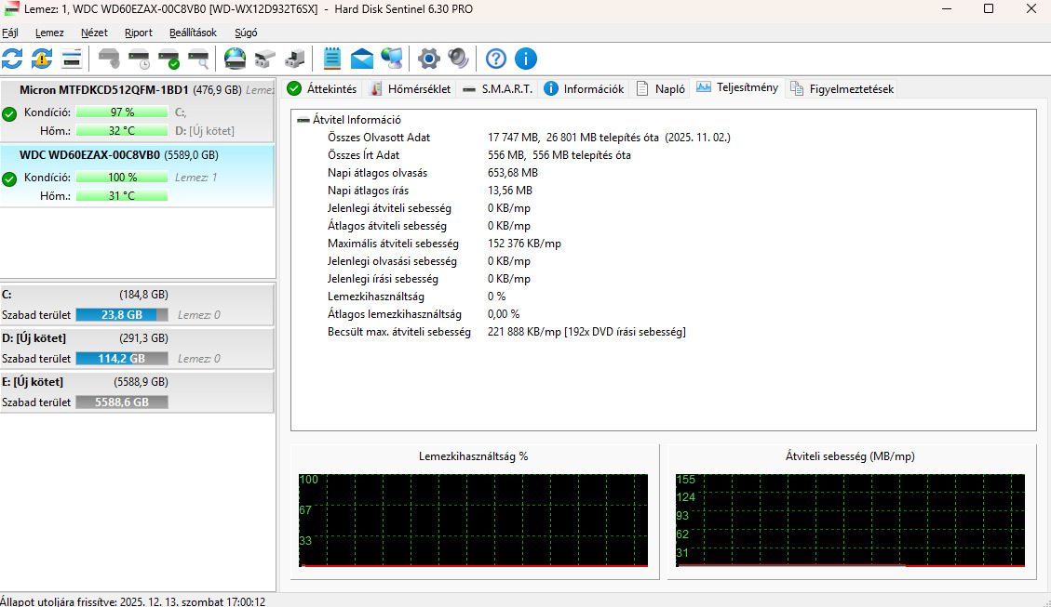Click the disk to boxes toolbar icon
Screen dimensions: 1051x607
pos(264,59)
